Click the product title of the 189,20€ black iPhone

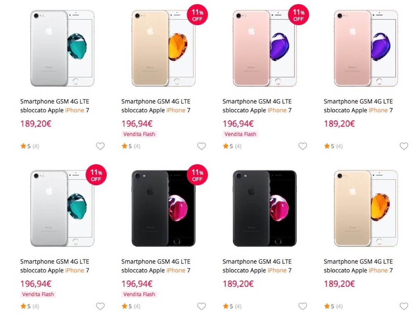pos(257,266)
